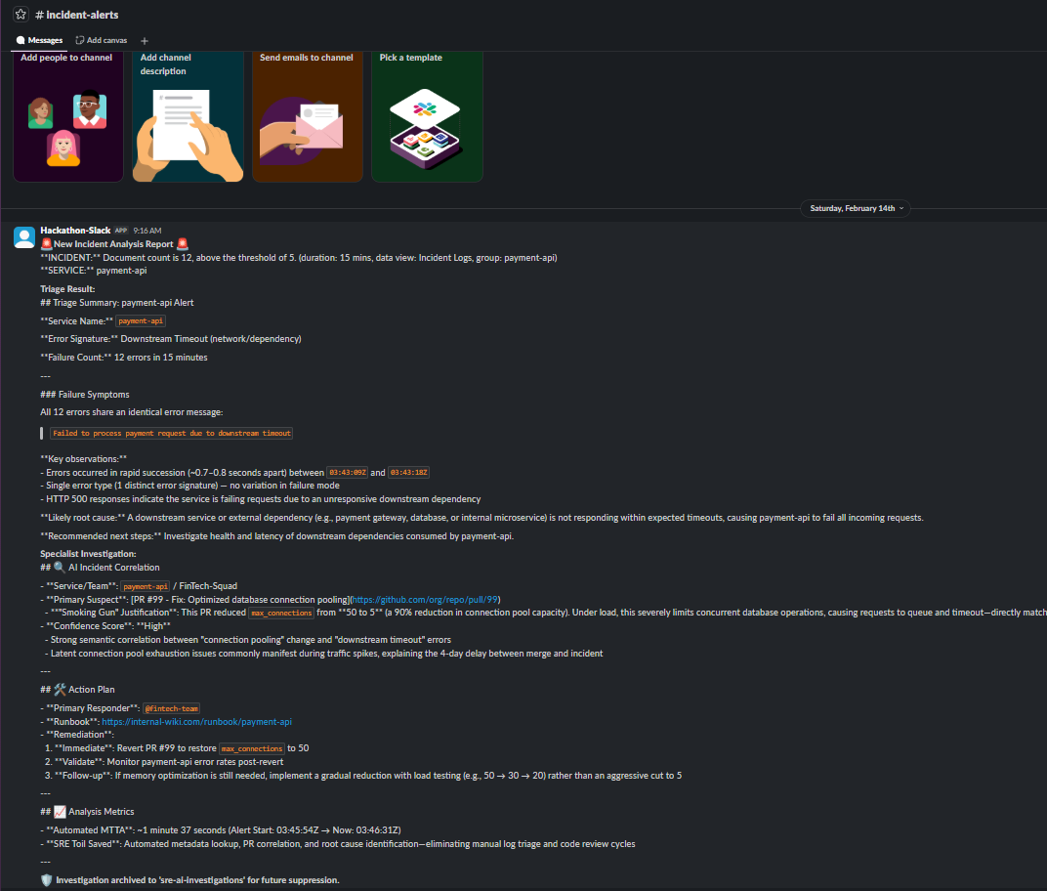Click the @fintech-team mention tag
This screenshot has width=1047, height=891.
172,708
